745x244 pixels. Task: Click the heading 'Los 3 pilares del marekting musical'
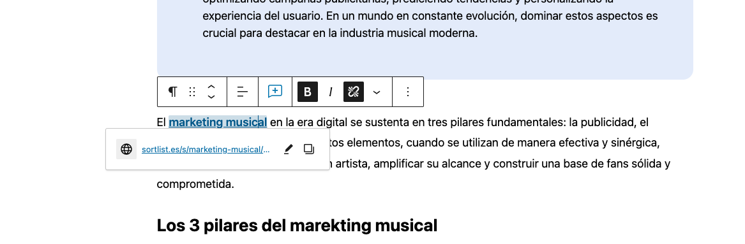click(x=297, y=226)
